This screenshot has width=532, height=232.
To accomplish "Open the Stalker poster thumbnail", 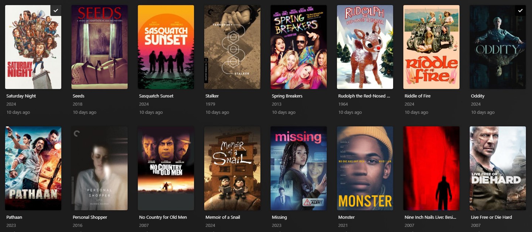I will pyautogui.click(x=232, y=47).
